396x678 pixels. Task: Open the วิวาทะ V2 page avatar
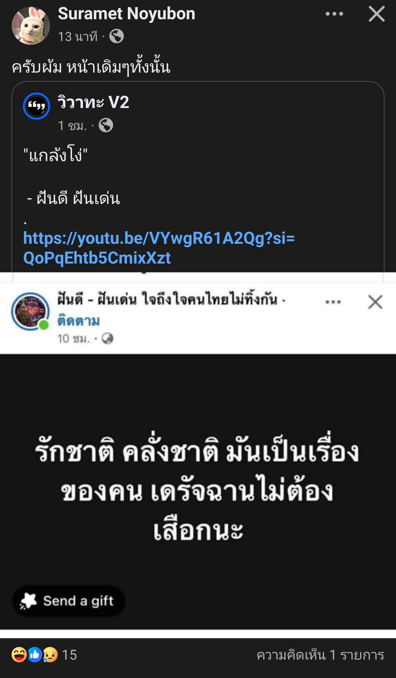(36, 106)
